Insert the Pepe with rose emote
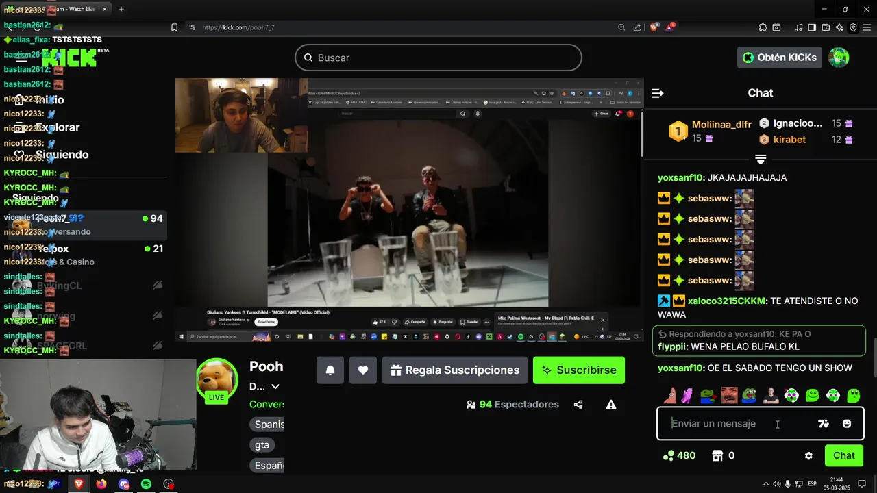Screen dimensions: 877x493 click(708, 395)
